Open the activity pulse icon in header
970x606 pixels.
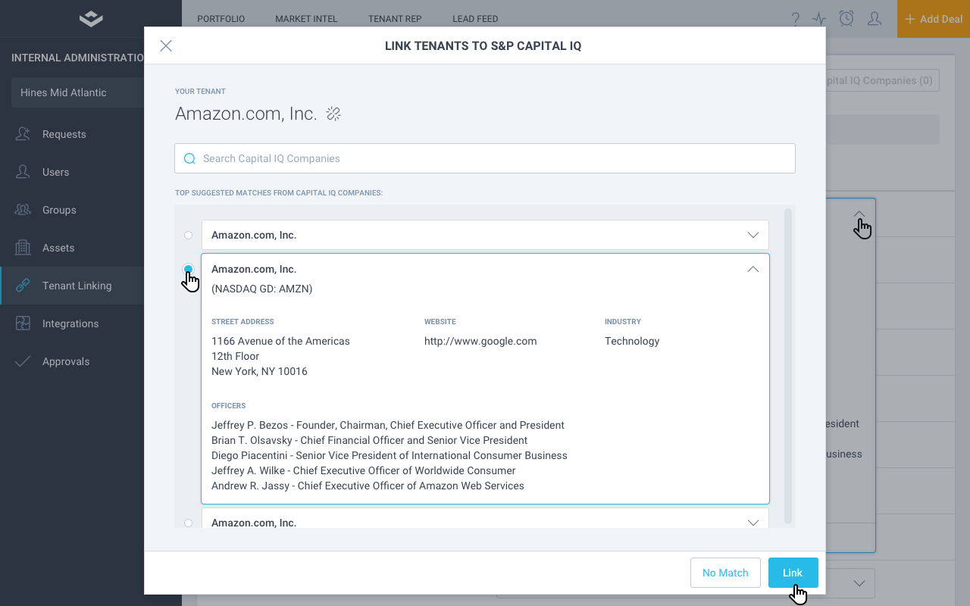coord(819,19)
